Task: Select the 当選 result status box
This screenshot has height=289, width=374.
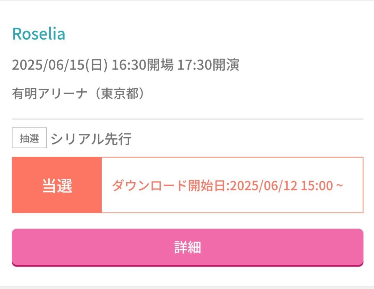Action: point(57,185)
